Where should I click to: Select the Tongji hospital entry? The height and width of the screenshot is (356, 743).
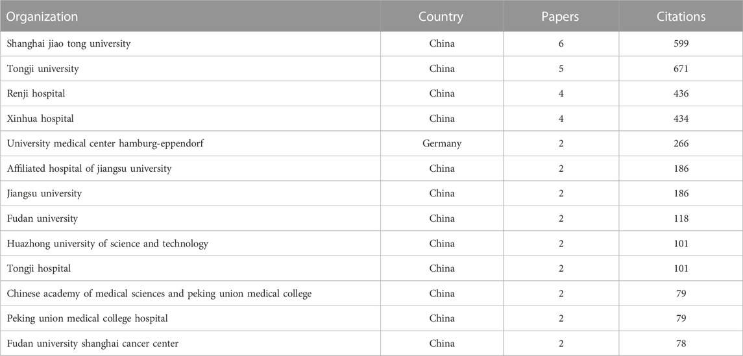coord(39,269)
